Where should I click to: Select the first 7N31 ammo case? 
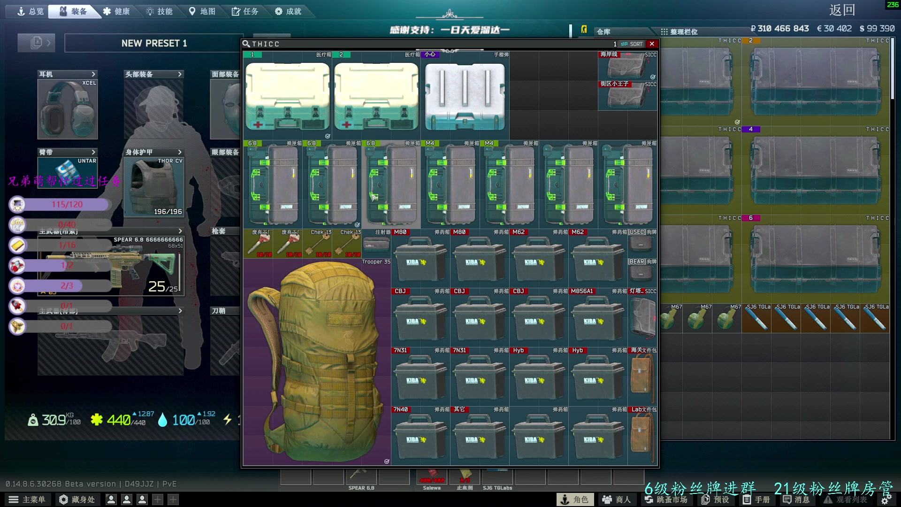click(420, 376)
